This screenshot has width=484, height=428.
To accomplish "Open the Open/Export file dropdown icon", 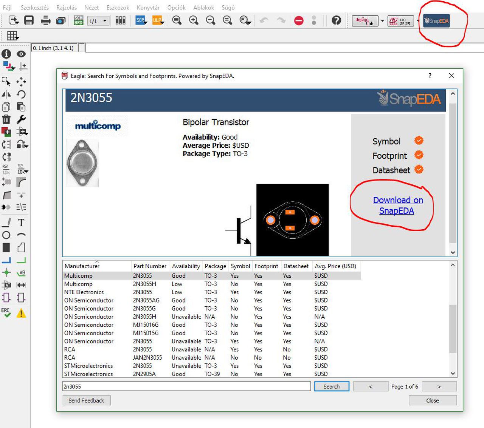I will tap(14, 20).
